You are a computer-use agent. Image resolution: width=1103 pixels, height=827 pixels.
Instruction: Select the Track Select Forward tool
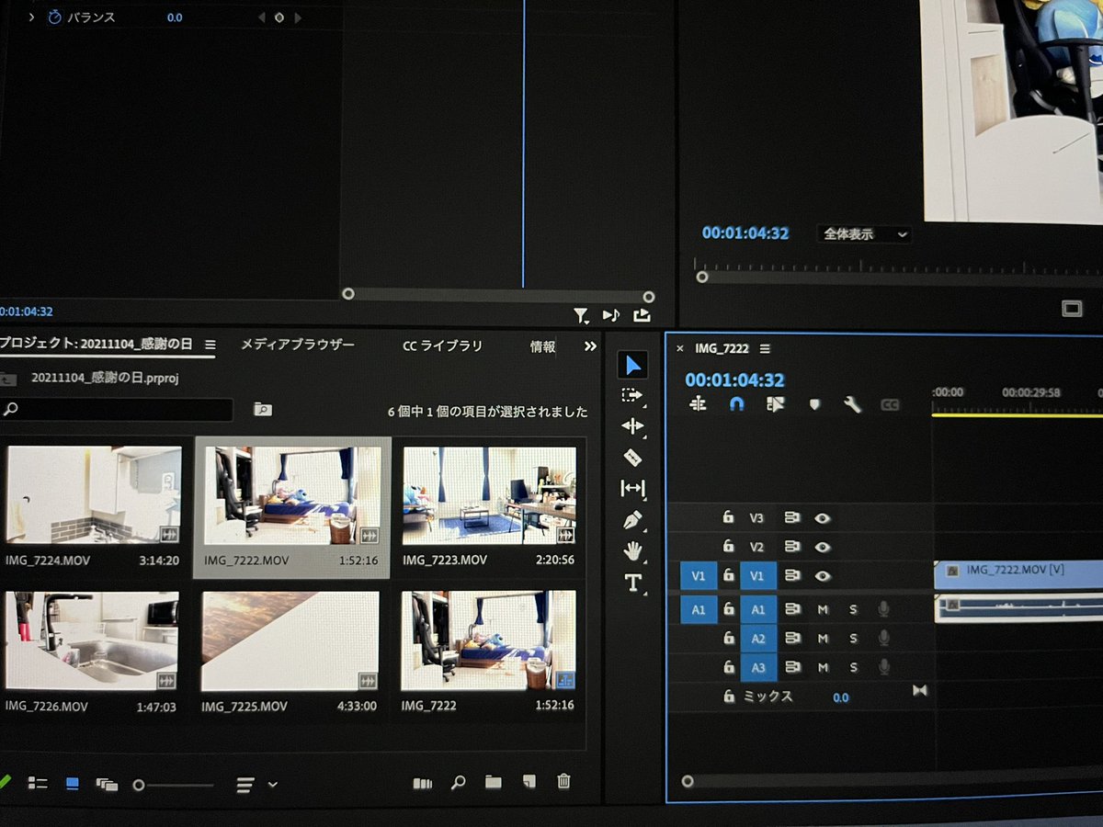[632, 395]
